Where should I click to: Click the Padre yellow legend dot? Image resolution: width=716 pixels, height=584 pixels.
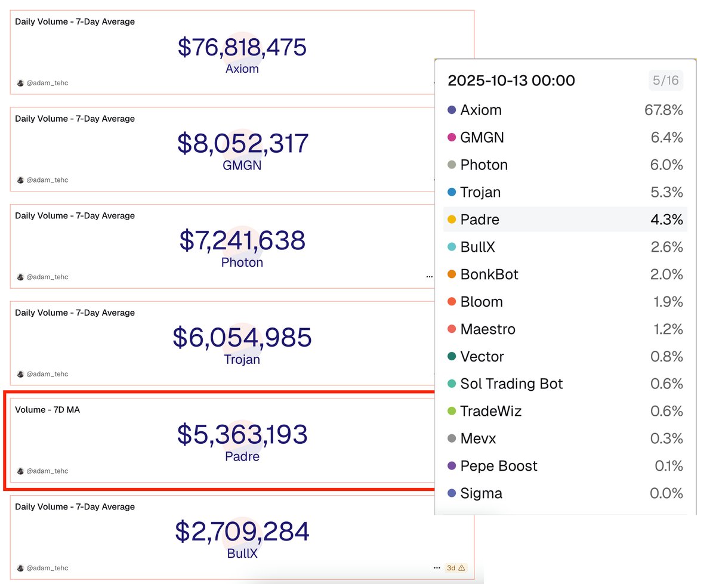tap(452, 220)
